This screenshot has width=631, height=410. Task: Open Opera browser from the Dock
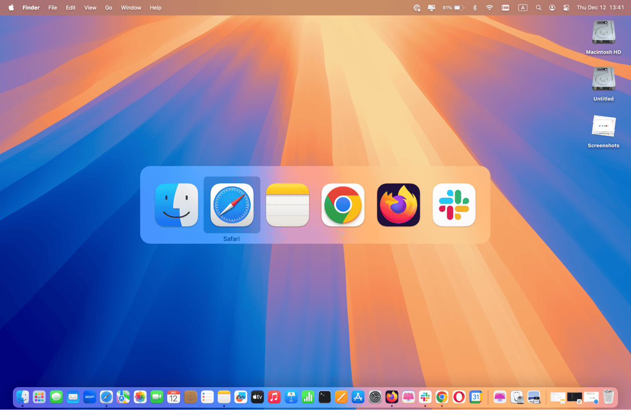pos(459,397)
